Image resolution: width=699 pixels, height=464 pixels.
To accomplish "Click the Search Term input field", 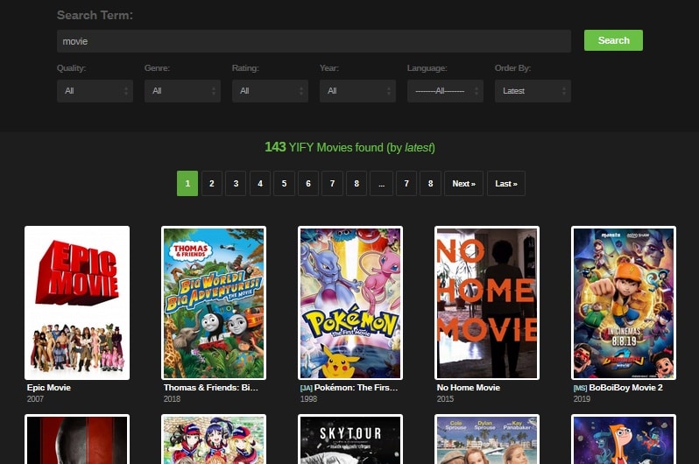I will coord(314,41).
